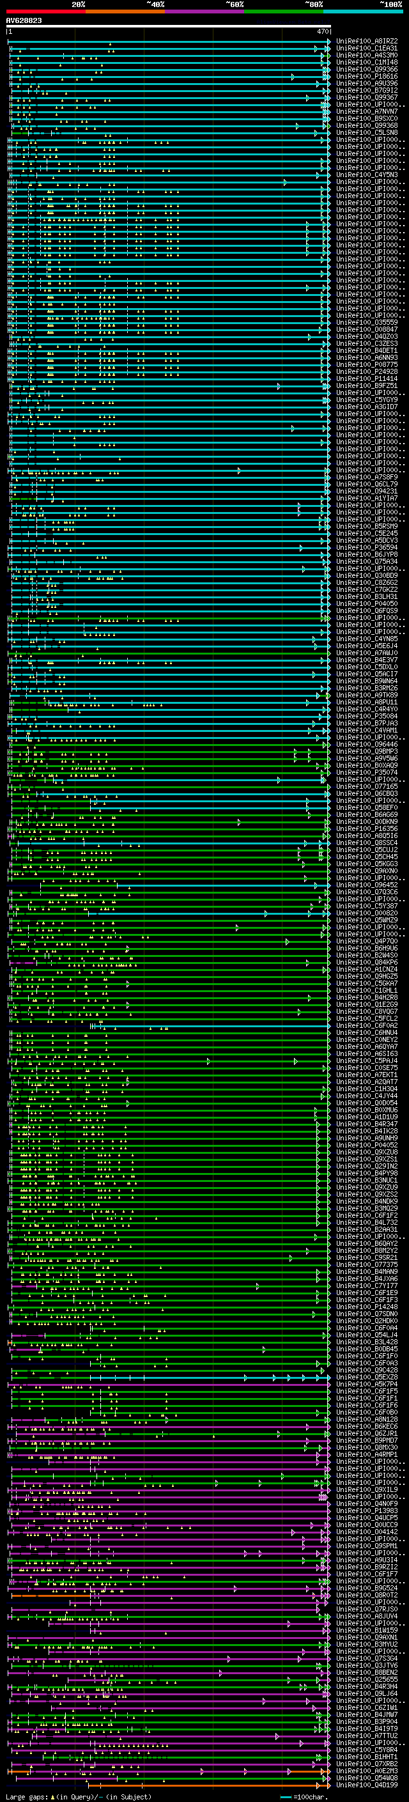Click the UniRef100_C5LSN8 label
The width and height of the screenshot is (409, 1802).
(x=367, y=132)
